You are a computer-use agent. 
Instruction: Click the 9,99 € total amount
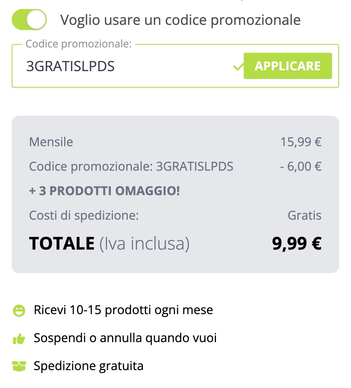[x=297, y=243]
